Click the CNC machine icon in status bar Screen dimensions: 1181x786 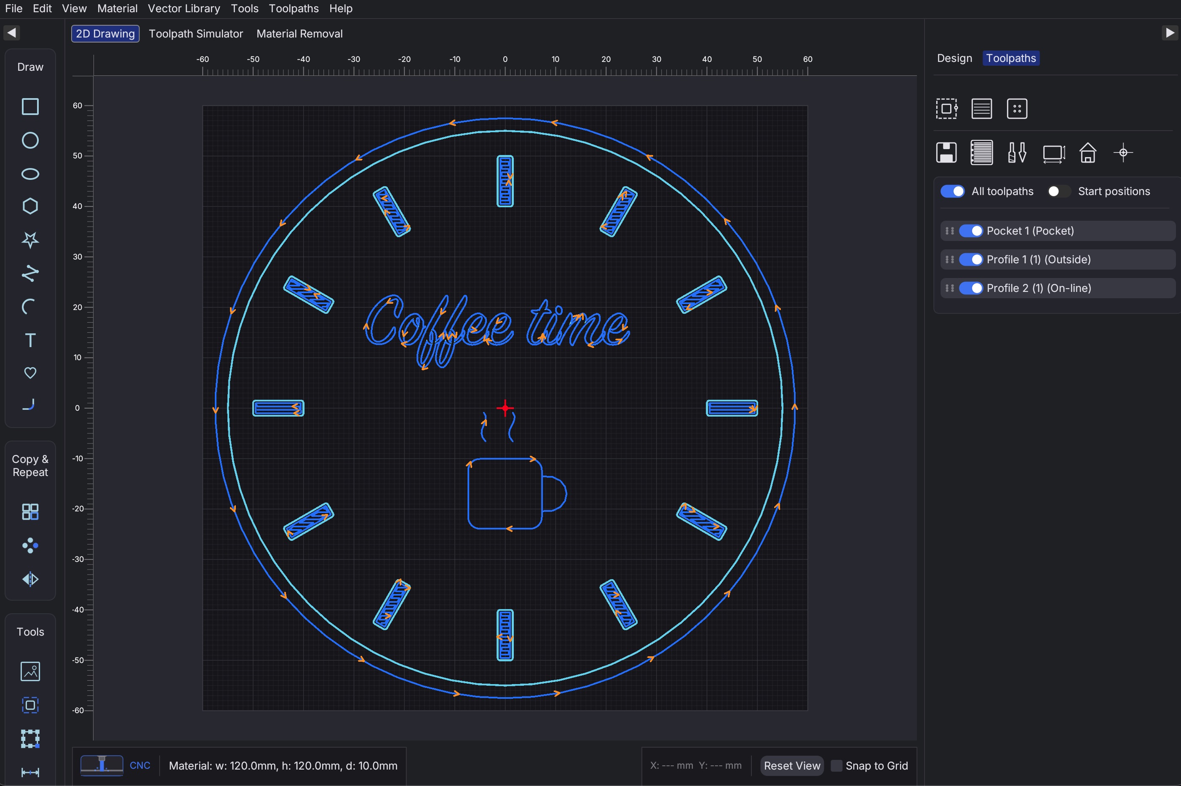pyautogui.click(x=102, y=765)
